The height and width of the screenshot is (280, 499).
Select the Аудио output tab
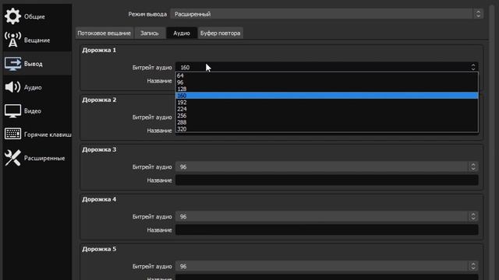pyautogui.click(x=182, y=33)
